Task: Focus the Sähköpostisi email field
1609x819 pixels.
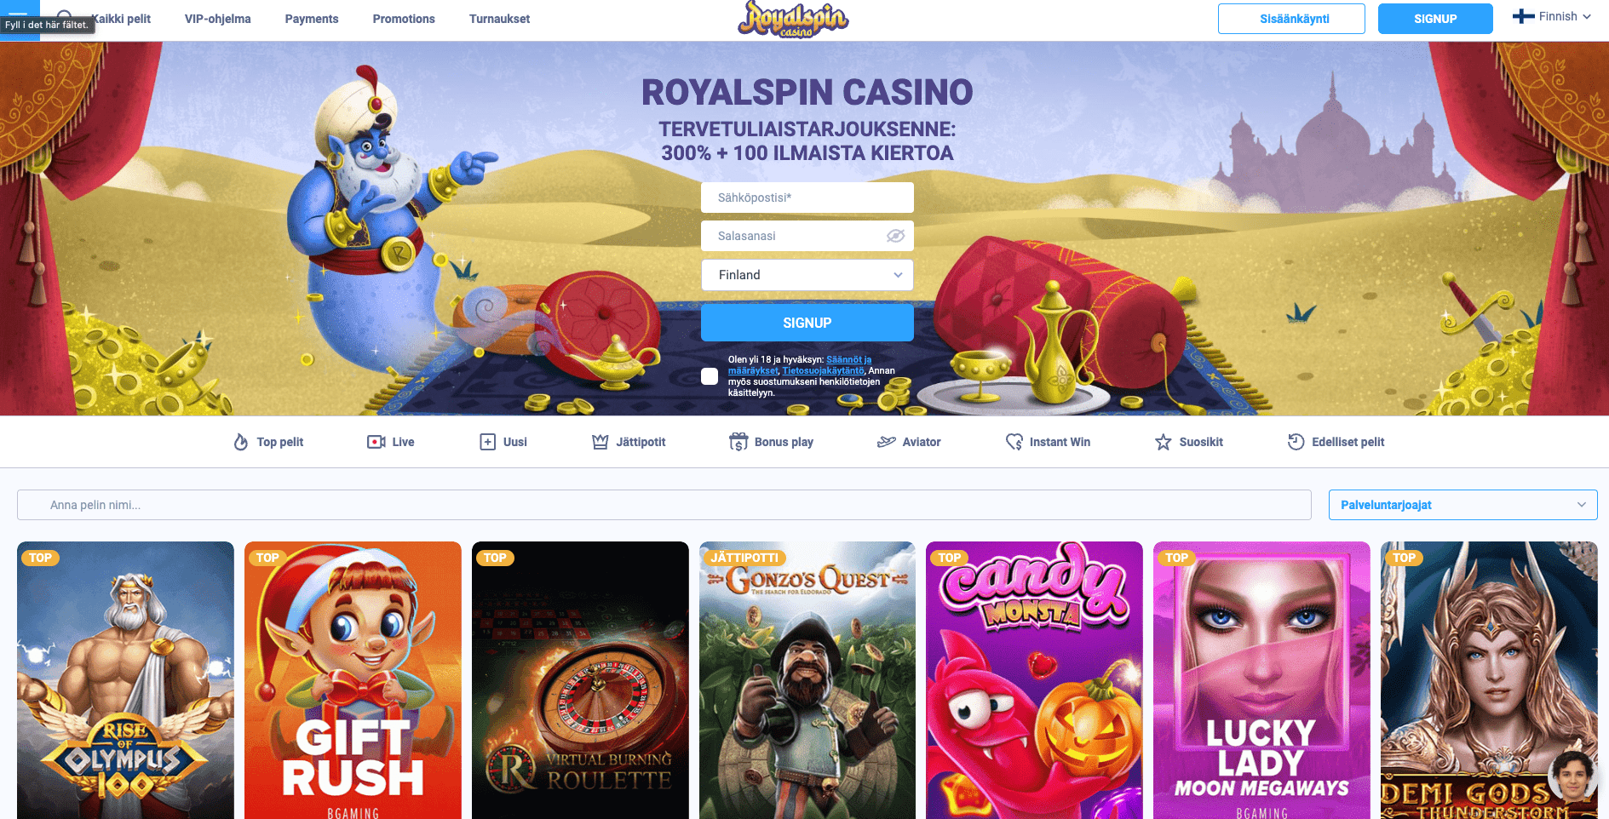Action: (807, 198)
